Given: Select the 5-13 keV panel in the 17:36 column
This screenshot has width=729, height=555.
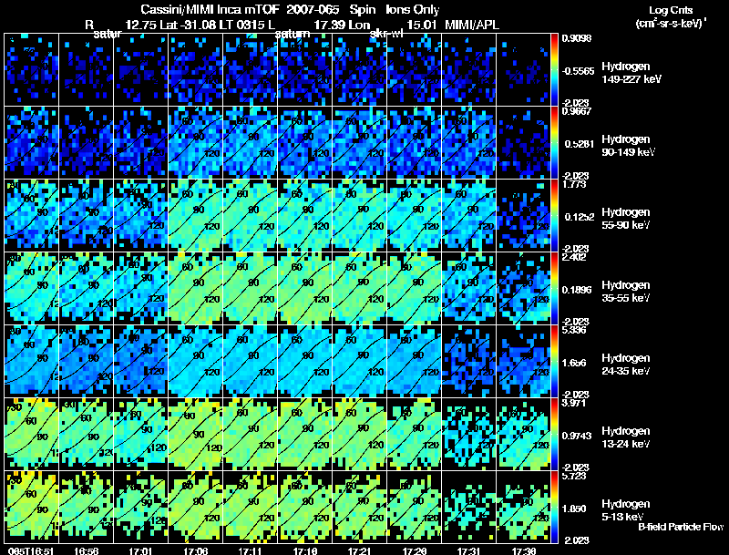Looking at the screenshot, I should (x=524, y=507).
